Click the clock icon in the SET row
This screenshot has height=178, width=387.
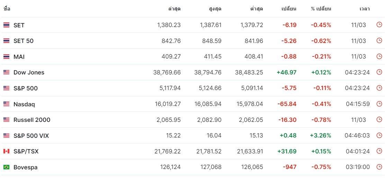coord(379,25)
